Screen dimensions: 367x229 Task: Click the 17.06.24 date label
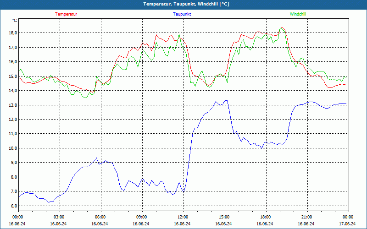tap(347, 224)
